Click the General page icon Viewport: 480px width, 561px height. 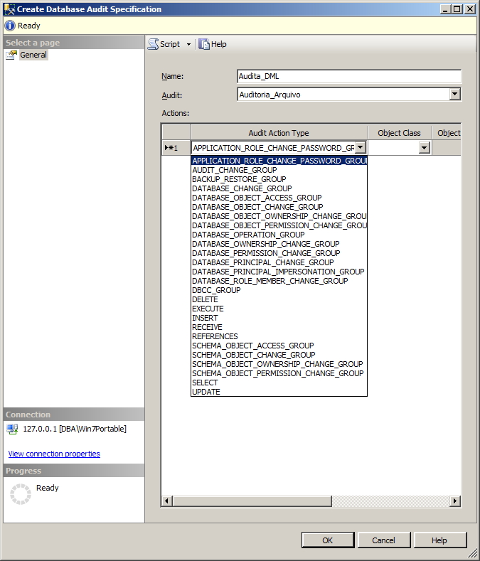coord(11,55)
